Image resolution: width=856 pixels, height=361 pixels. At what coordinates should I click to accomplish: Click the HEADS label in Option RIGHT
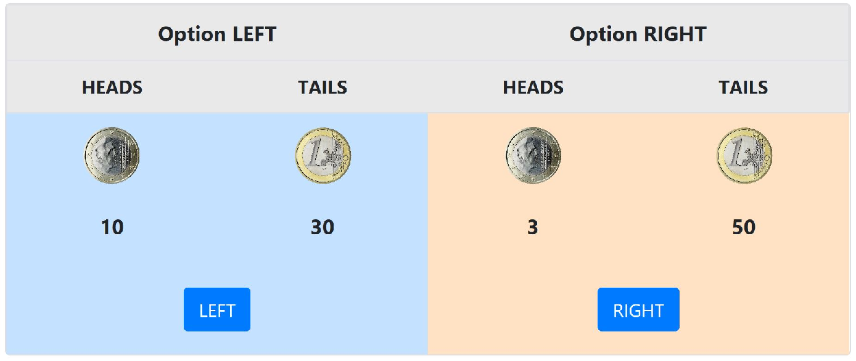pyautogui.click(x=533, y=87)
